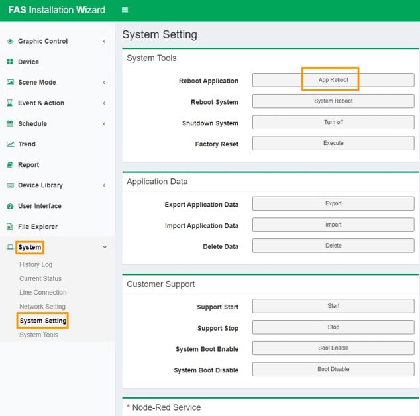Click the Report book icon
The image size is (420, 416).
tap(10, 164)
